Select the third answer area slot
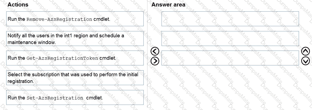Image resolution: width=312 pixels, height=110 pixels. pyautogui.click(x=230, y=58)
